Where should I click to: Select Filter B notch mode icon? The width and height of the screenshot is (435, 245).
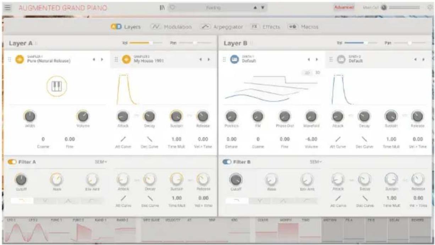260,201
